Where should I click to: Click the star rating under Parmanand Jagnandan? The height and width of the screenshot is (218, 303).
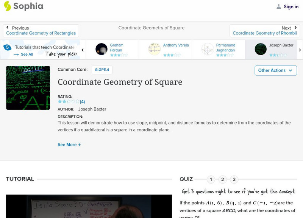225,55
